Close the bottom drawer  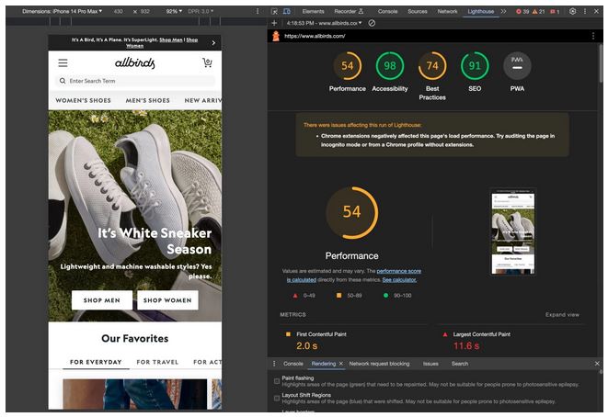click(597, 364)
